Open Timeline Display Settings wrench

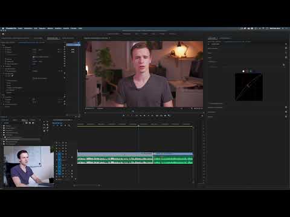69,125
